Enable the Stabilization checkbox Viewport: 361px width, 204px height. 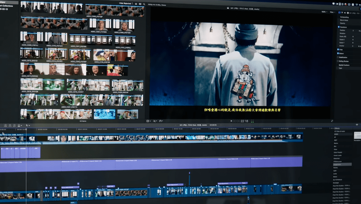click(x=338, y=57)
